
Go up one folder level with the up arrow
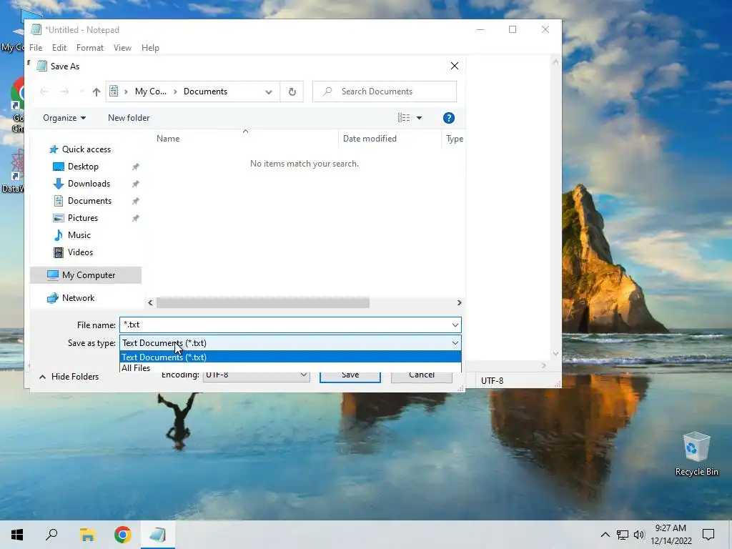pyautogui.click(x=97, y=92)
